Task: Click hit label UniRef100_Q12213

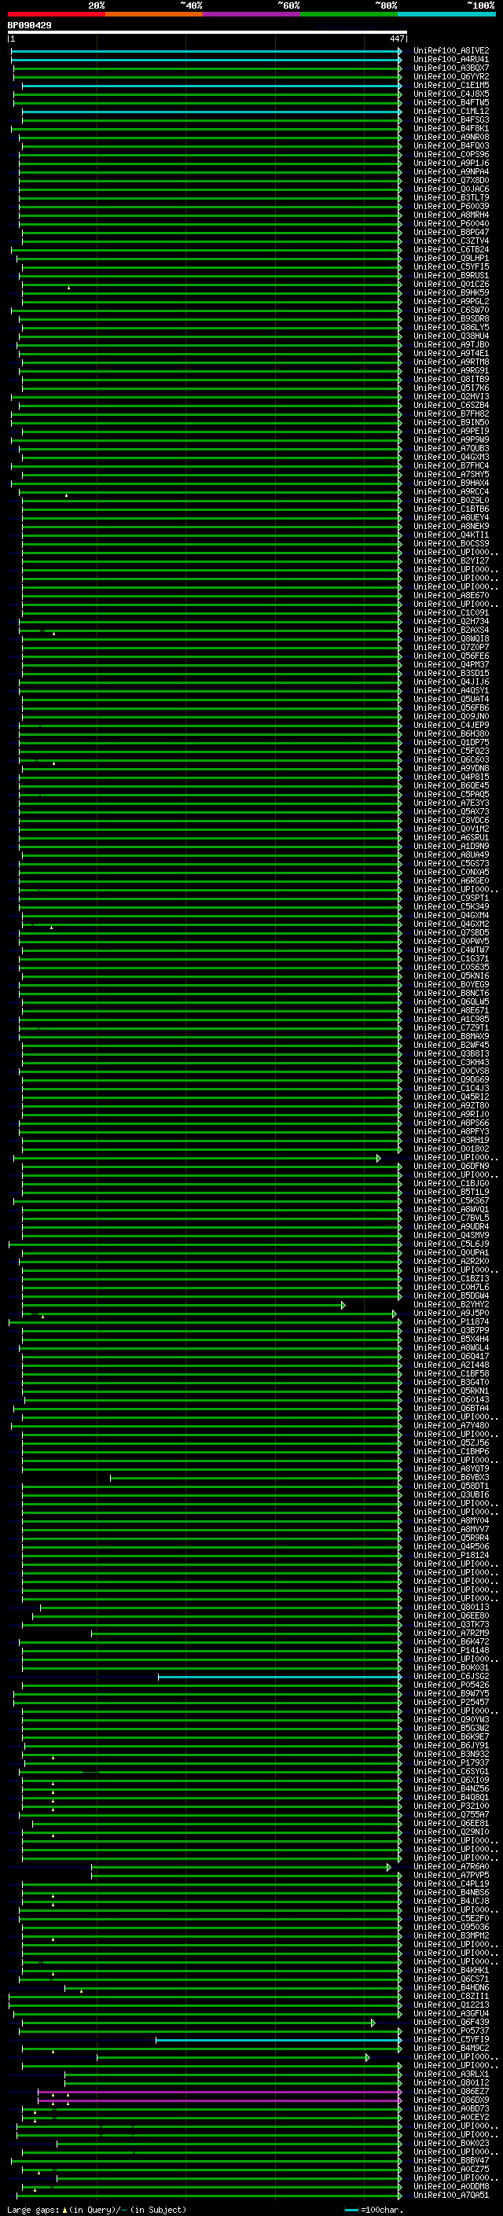Action: 451,2005
